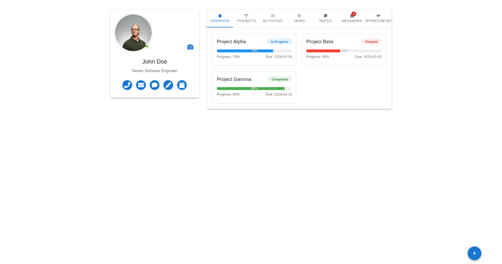Click the Project Alpha progress bar
Screen dimensions: 502x264
(254, 51)
